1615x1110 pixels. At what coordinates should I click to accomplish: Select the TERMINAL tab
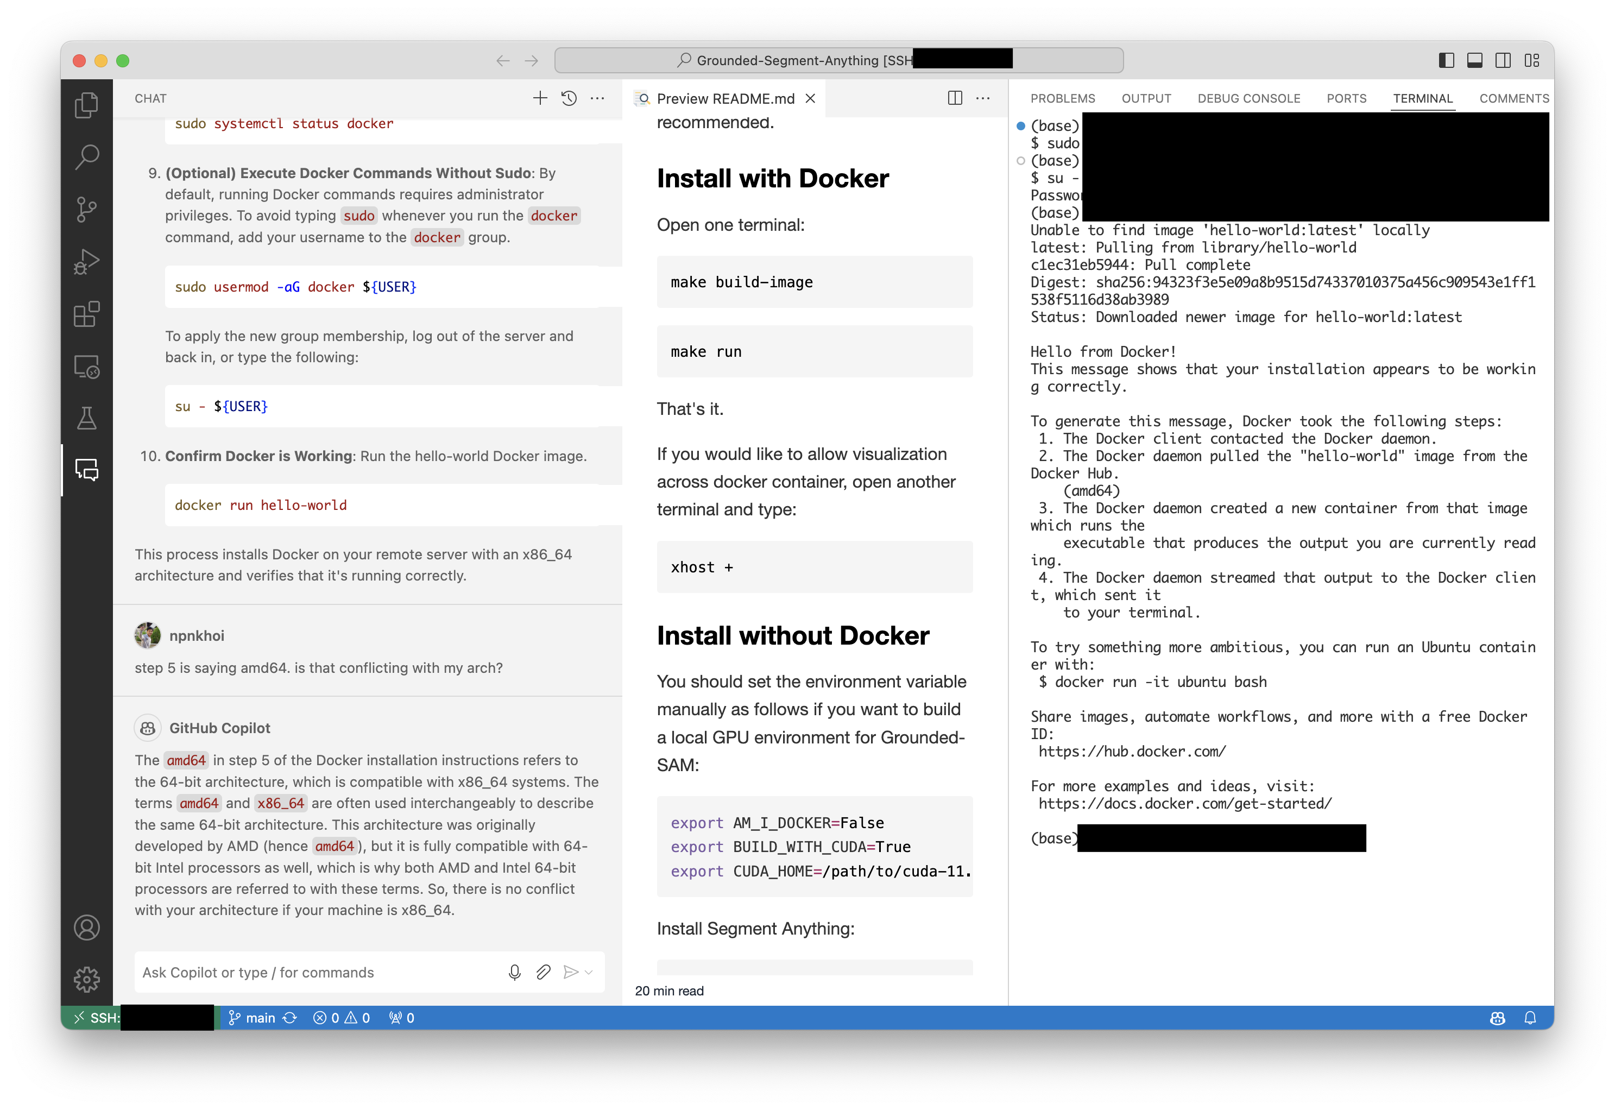point(1422,98)
